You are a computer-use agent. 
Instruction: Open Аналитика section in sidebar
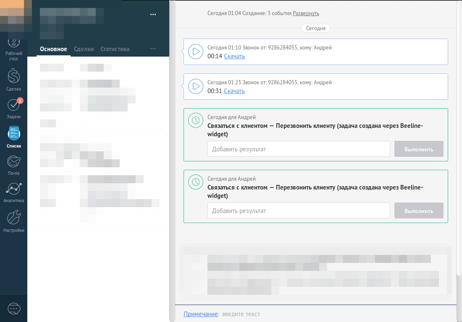click(x=13, y=191)
